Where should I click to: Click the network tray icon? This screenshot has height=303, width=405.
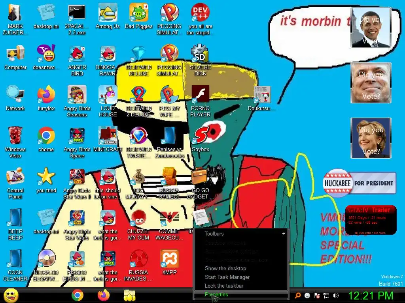coord(326,296)
